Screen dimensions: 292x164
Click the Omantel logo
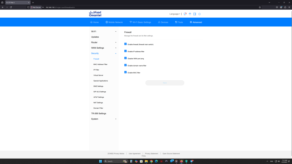95,14
